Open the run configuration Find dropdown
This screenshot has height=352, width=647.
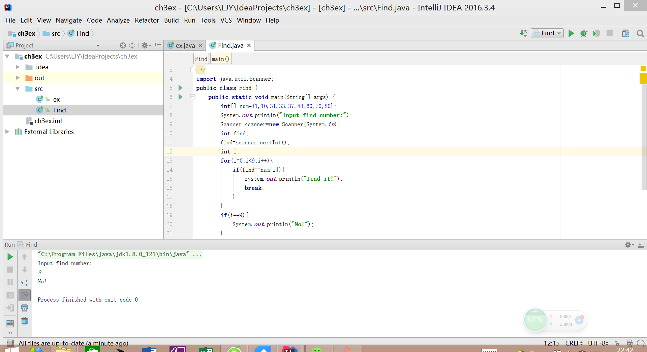tap(547, 33)
